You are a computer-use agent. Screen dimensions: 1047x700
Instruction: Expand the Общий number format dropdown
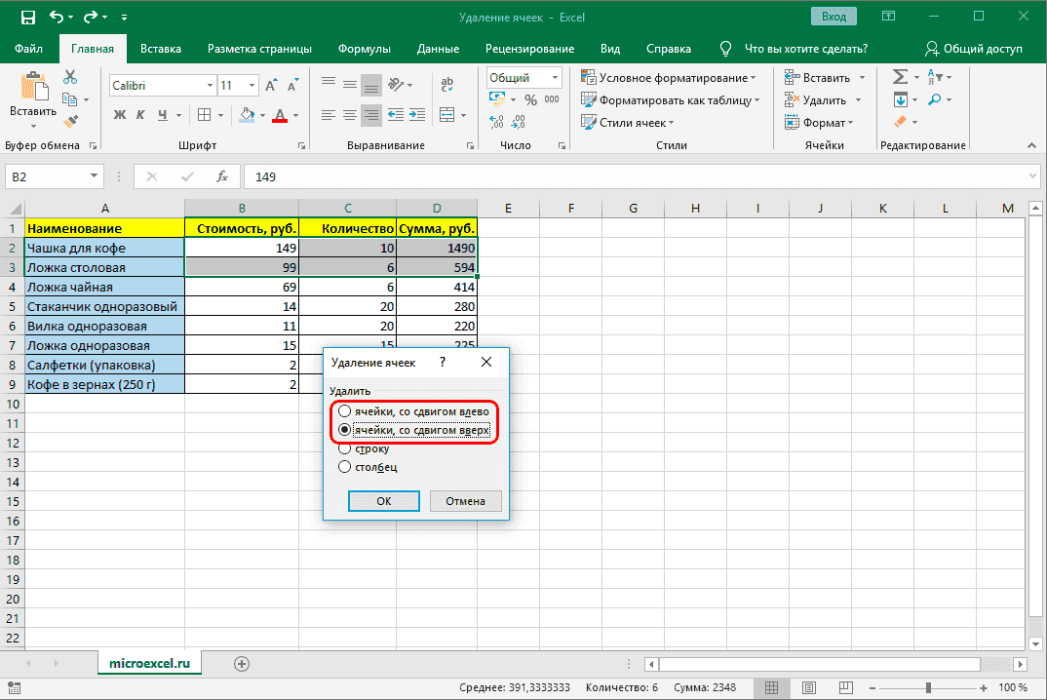[555, 78]
